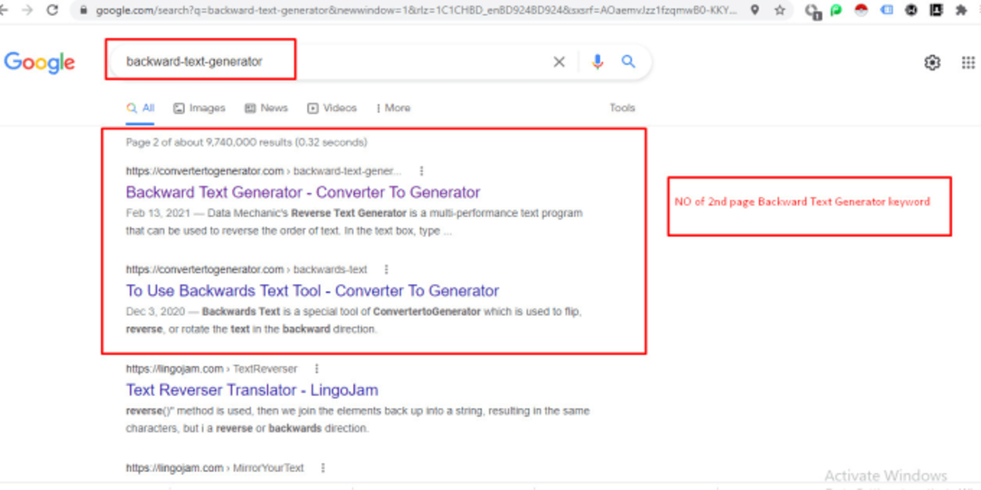Submit search with the magnifier icon
Screen dimensions: 981x490
pos(628,61)
